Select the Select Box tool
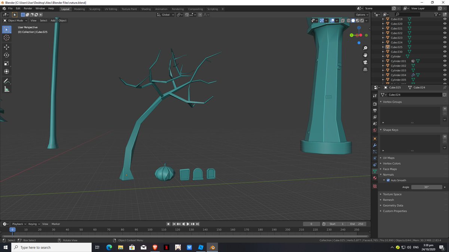The width and height of the screenshot is (449, 252). [6, 29]
